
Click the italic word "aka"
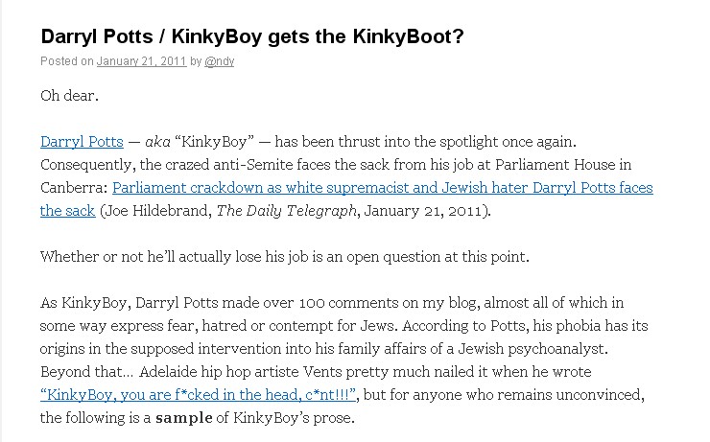click(158, 142)
